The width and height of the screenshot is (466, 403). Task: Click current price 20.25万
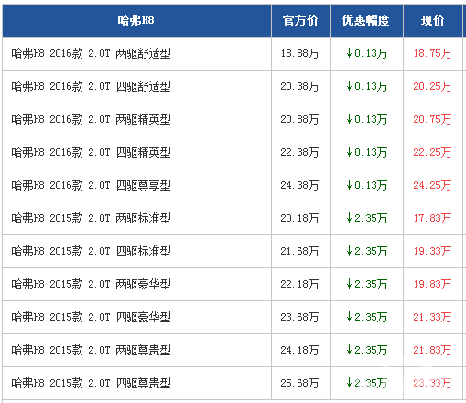point(432,86)
